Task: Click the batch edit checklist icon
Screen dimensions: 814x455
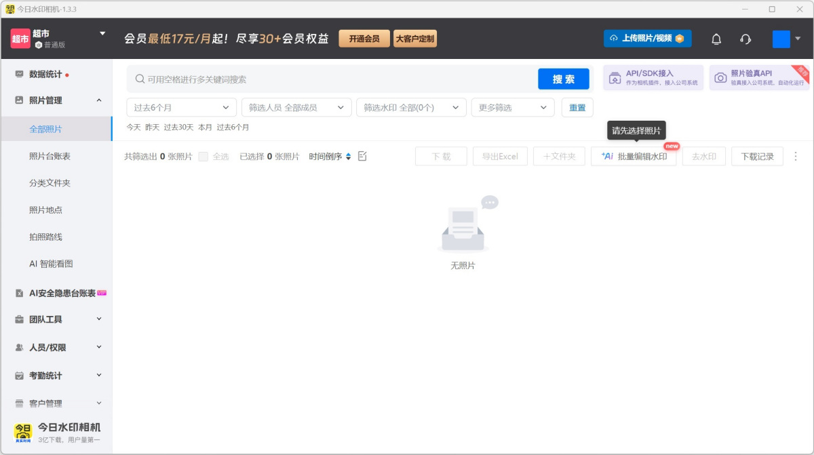Action: pyautogui.click(x=362, y=157)
